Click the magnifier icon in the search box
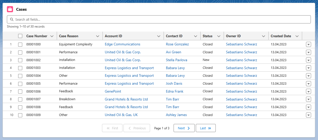318x140 pixels. [x=12, y=19]
